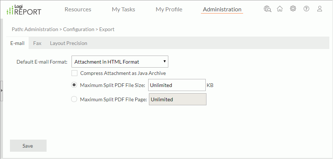This screenshot has height=159, width=333.
Task: Select Maximum Split PDF File Size radio
Action: click(74, 85)
